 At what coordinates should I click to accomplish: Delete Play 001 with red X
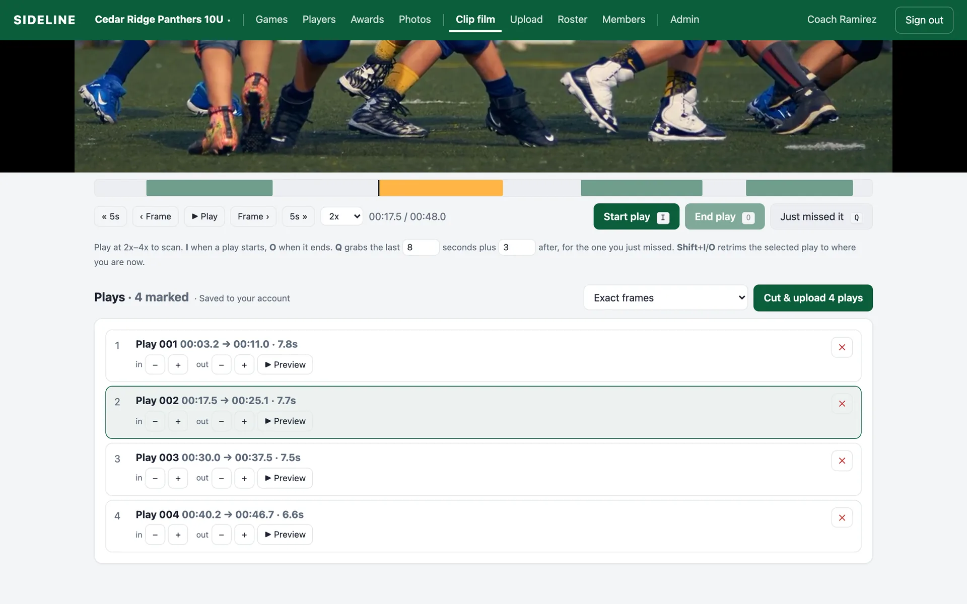click(x=842, y=347)
